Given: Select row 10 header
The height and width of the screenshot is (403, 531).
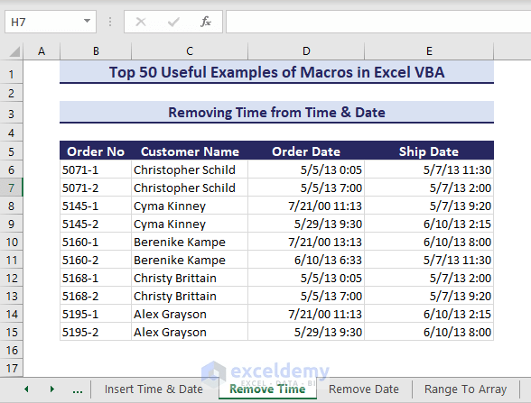Looking at the screenshot, I should pos(11,242).
